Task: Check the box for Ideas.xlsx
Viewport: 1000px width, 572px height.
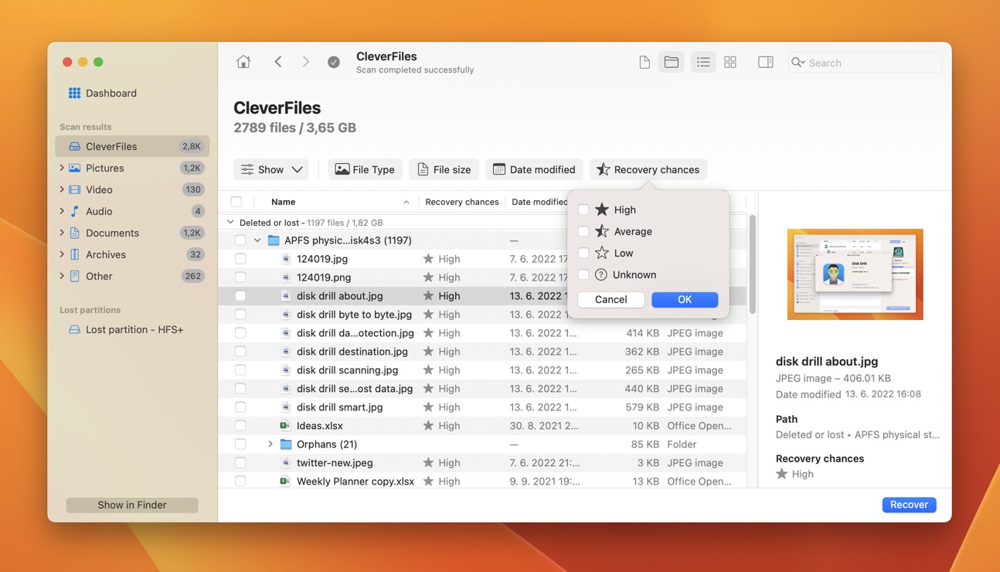Action: (x=240, y=426)
